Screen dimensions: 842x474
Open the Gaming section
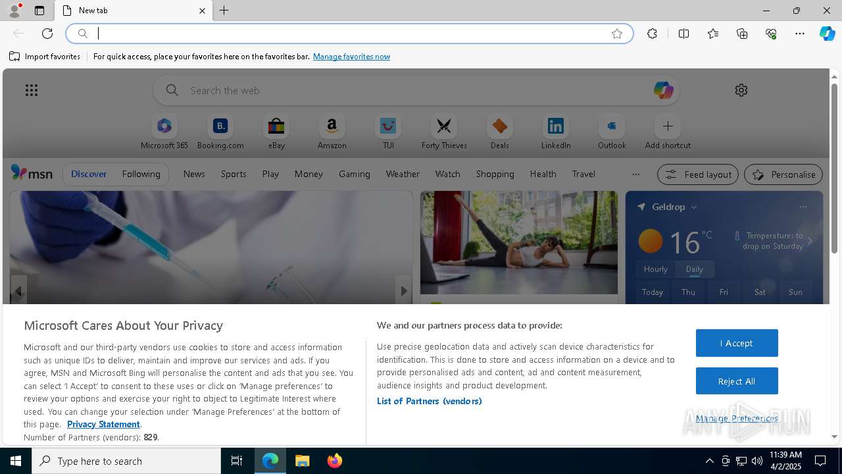tap(355, 174)
